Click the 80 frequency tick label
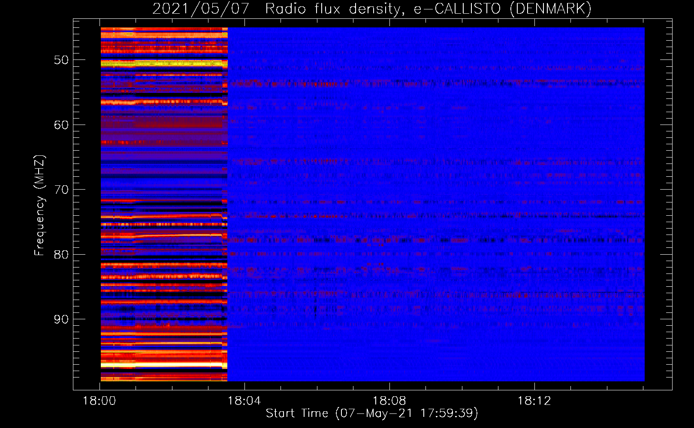This screenshot has height=428, width=694. (61, 255)
